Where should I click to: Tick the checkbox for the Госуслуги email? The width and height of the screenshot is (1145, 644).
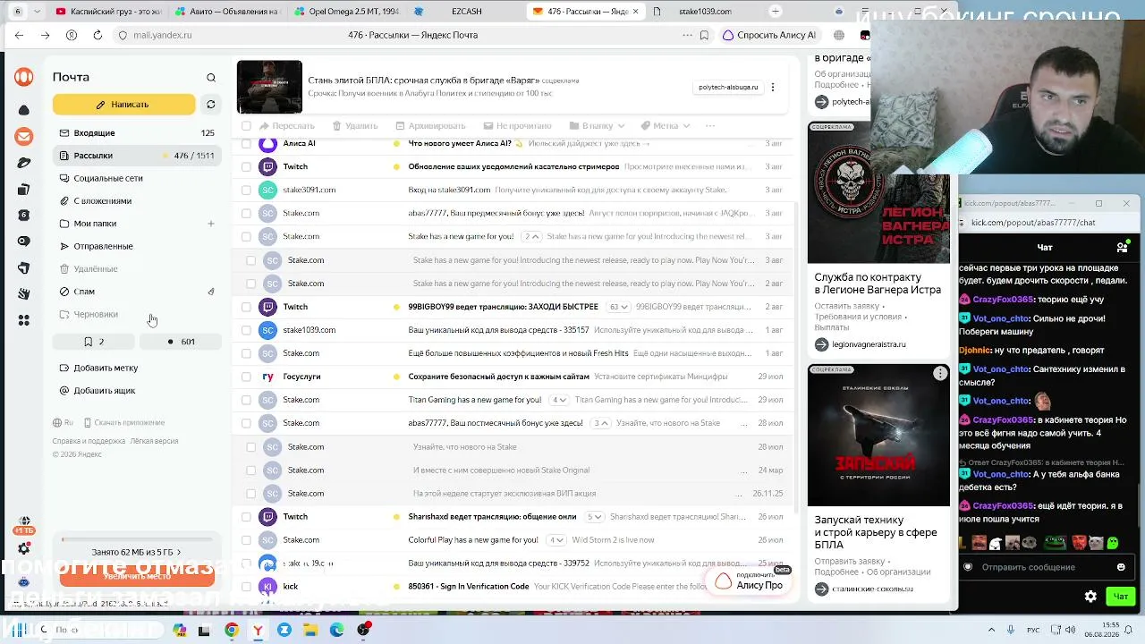pos(246,377)
